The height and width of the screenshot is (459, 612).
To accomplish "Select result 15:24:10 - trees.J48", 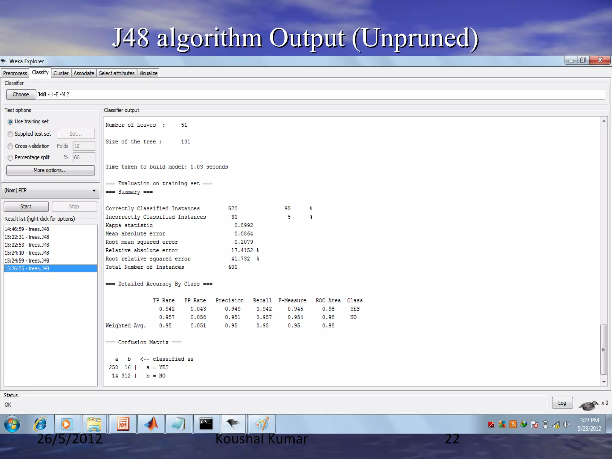I will [x=51, y=253].
